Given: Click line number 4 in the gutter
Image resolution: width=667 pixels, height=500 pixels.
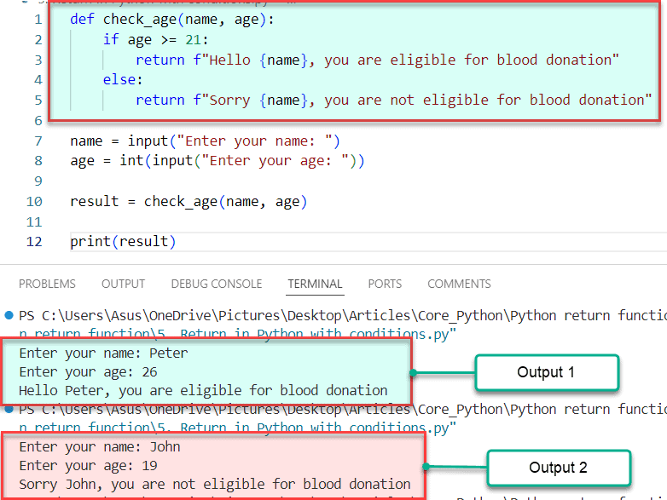Looking at the screenshot, I should [38, 80].
